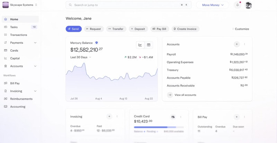Click the user profile avatar

[x=248, y=5]
